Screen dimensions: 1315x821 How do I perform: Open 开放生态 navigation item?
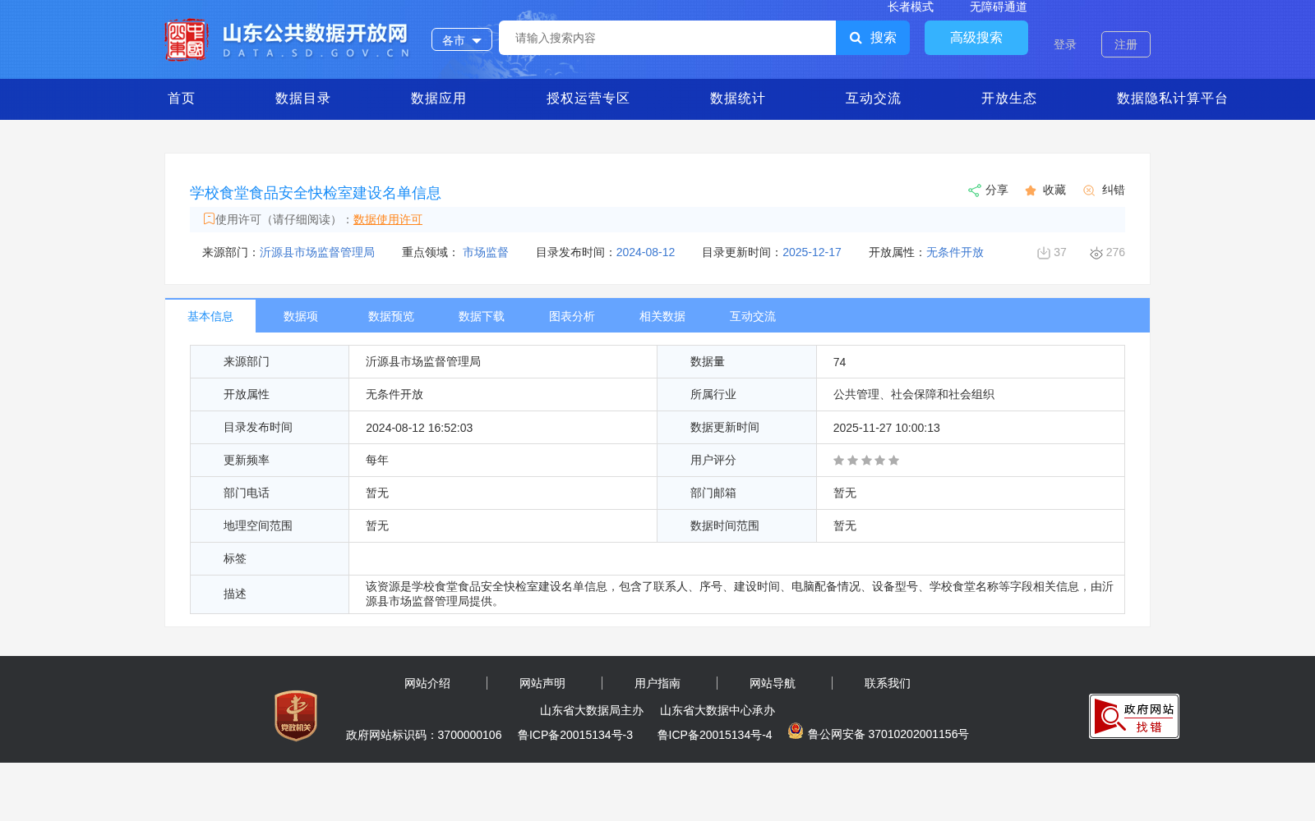(1009, 99)
